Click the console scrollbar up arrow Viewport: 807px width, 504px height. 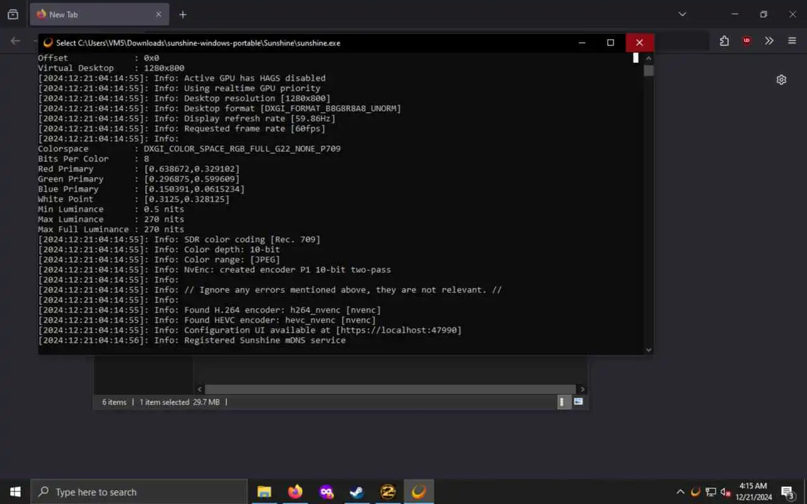[x=649, y=58]
